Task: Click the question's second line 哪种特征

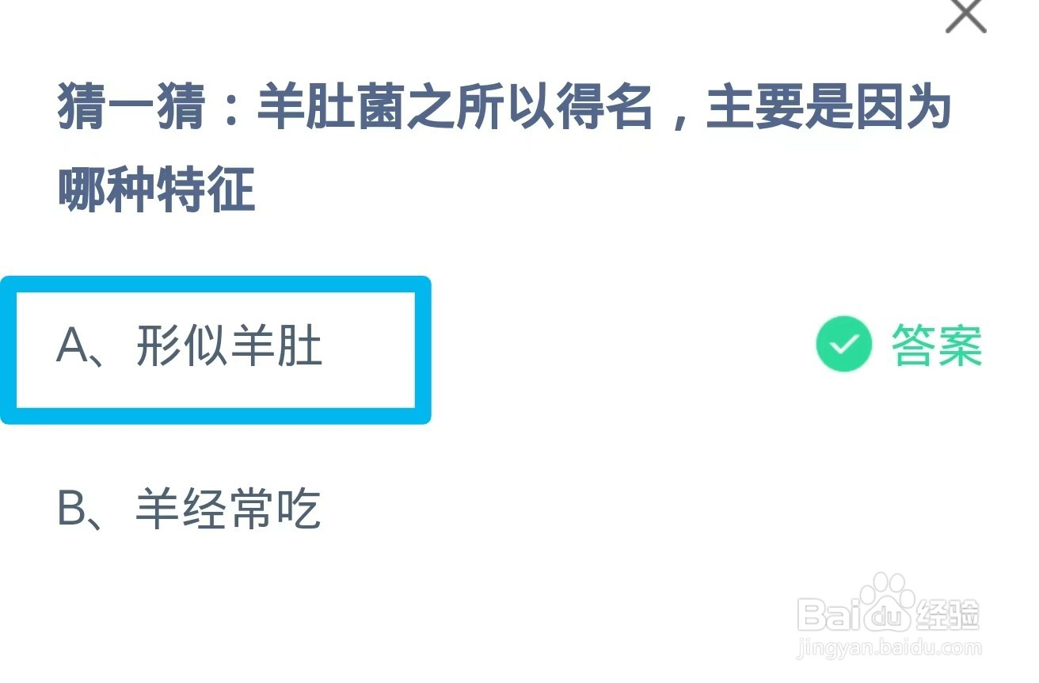Action: 156,191
